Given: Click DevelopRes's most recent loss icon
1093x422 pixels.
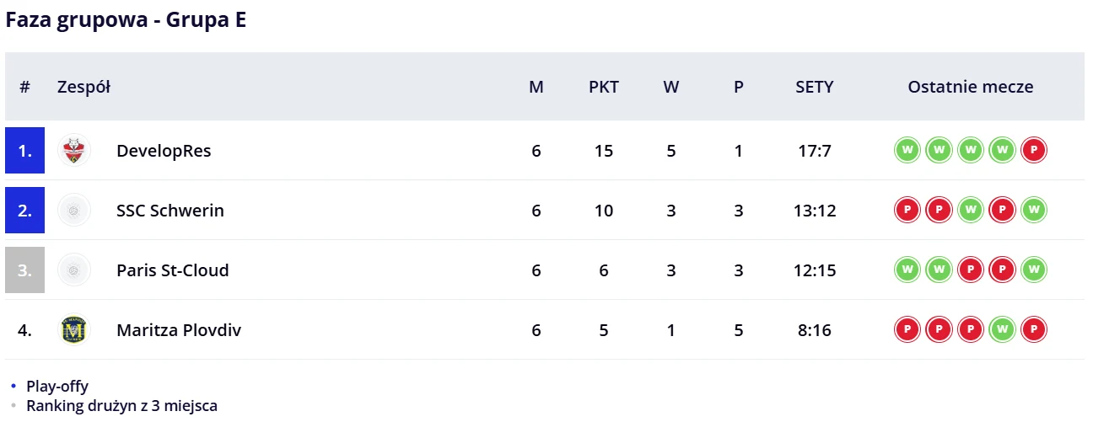Looking at the screenshot, I should [1033, 151].
